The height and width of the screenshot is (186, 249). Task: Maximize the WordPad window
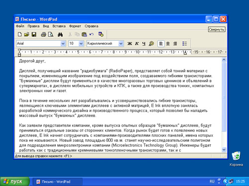coord(216,19)
